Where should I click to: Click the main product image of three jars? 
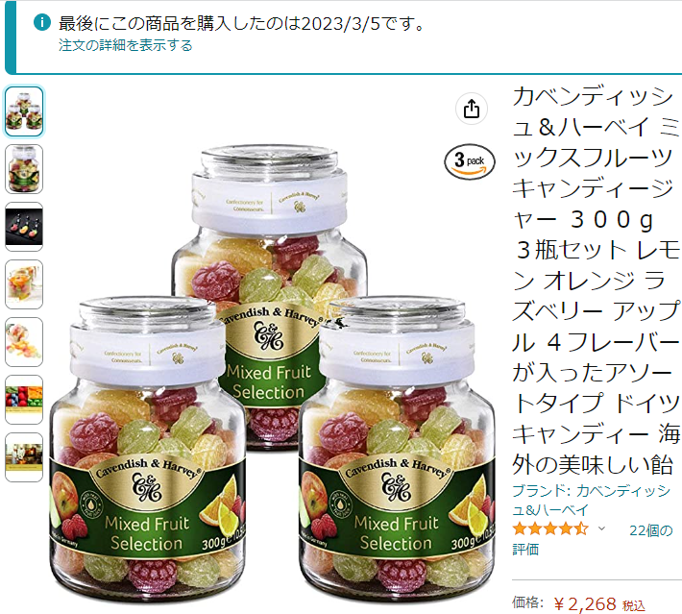pos(273,374)
